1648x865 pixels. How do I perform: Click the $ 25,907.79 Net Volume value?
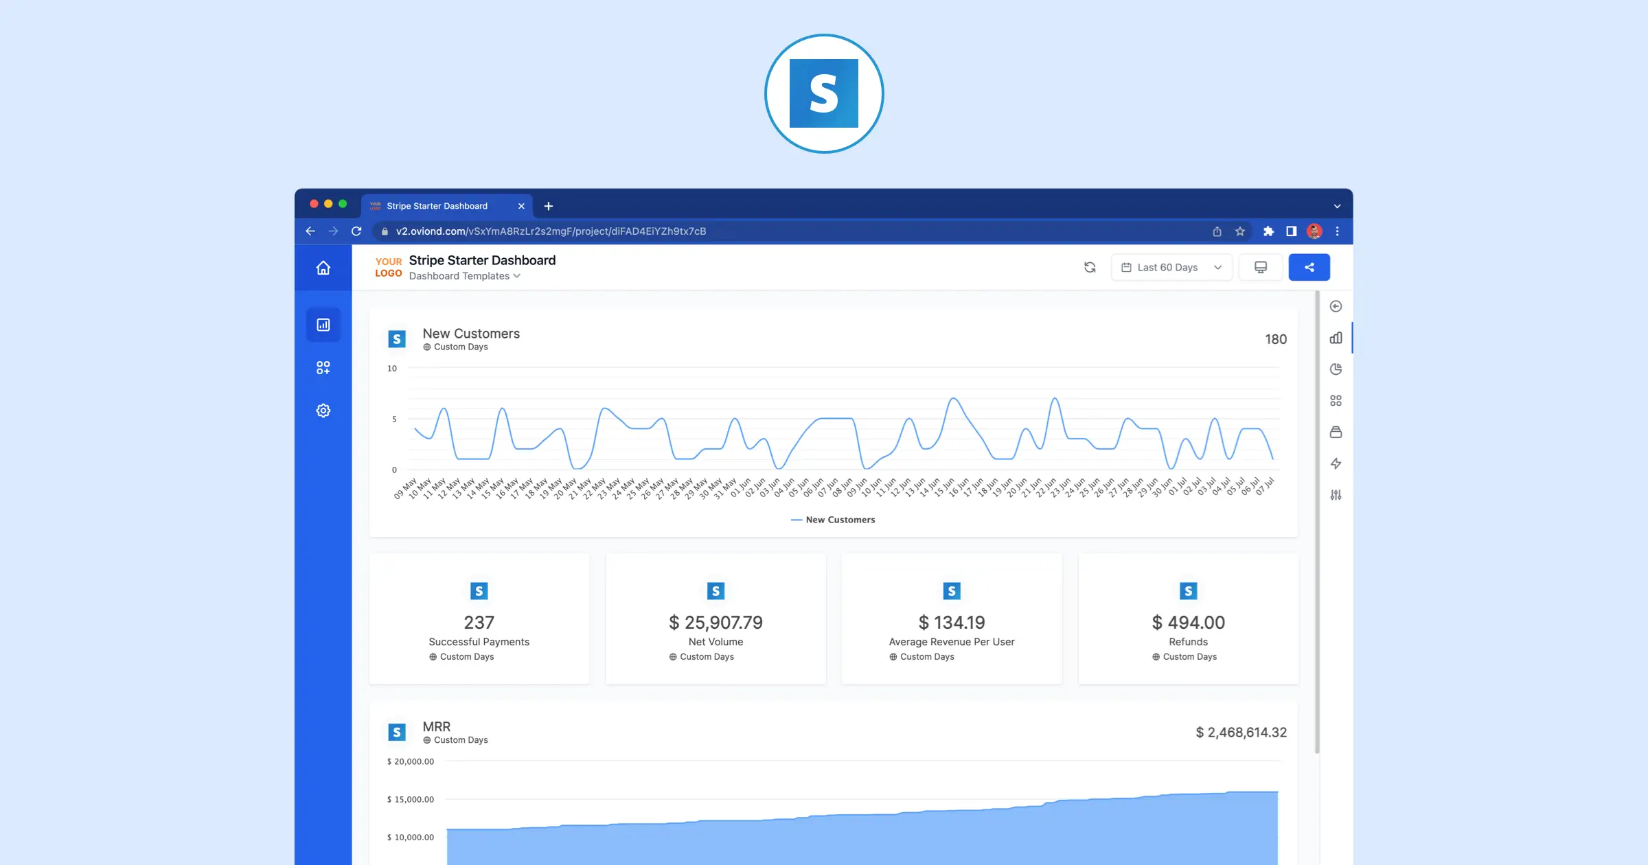click(x=716, y=623)
